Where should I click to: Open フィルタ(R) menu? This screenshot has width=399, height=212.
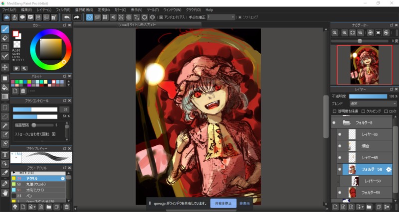click(63, 10)
